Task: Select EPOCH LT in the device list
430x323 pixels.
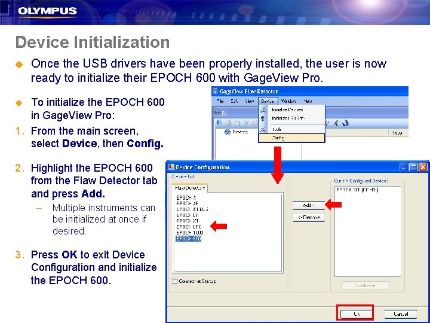Action: coord(187,215)
